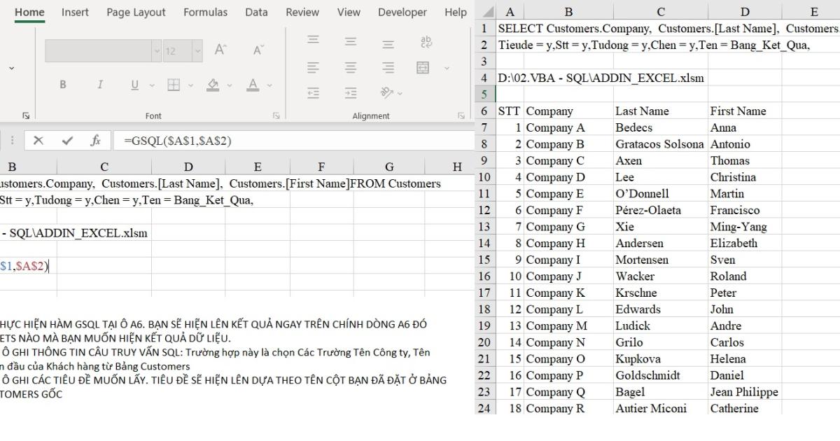Apply the Font Color icon
This screenshot has height=441, width=840.
click(252, 85)
